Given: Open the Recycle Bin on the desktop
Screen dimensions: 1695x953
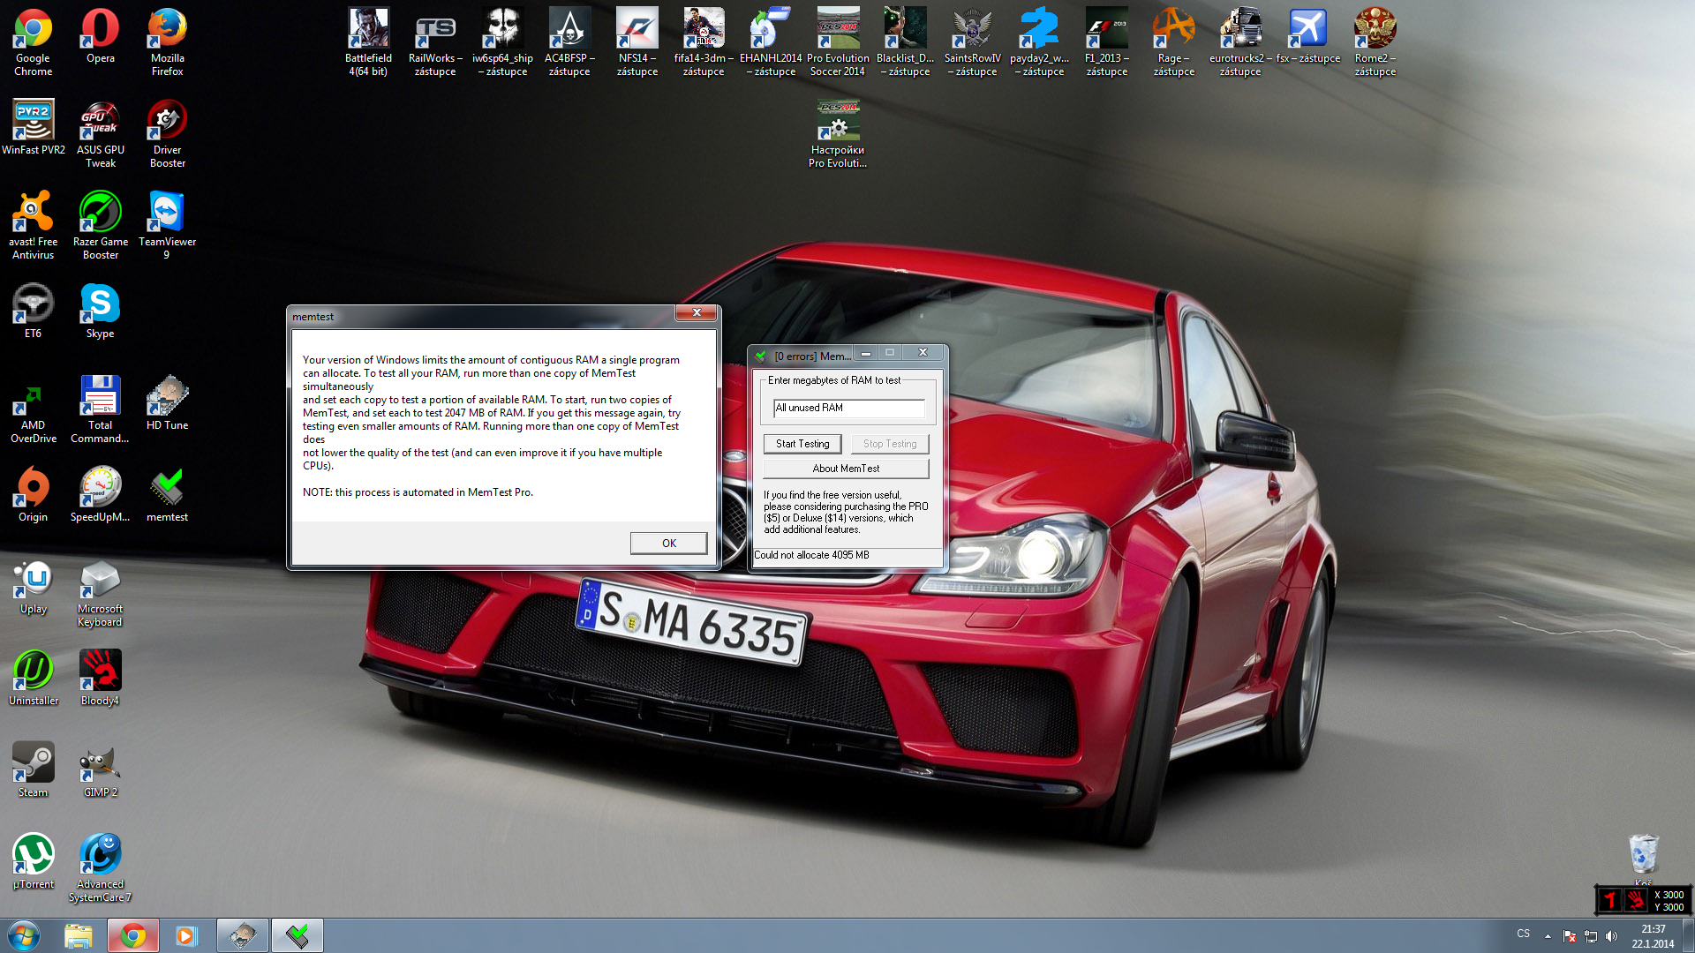Looking at the screenshot, I should click(x=1643, y=854).
